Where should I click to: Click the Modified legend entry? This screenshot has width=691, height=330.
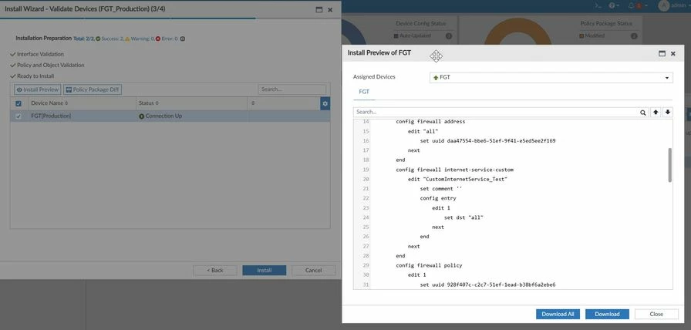pyautogui.click(x=592, y=35)
